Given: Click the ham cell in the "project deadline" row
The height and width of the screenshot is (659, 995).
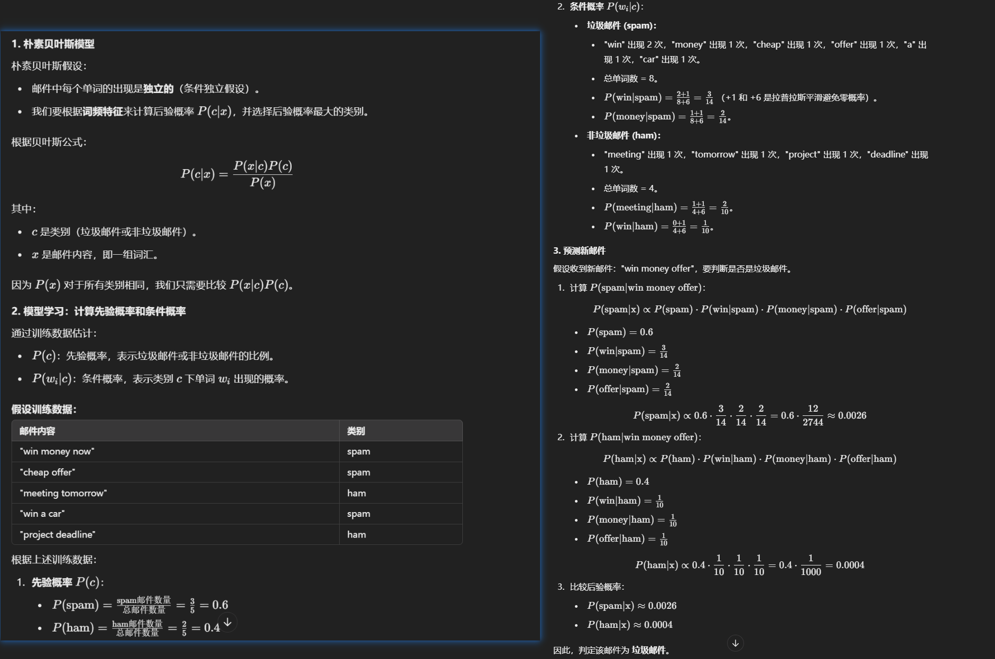Looking at the screenshot, I should pos(401,534).
